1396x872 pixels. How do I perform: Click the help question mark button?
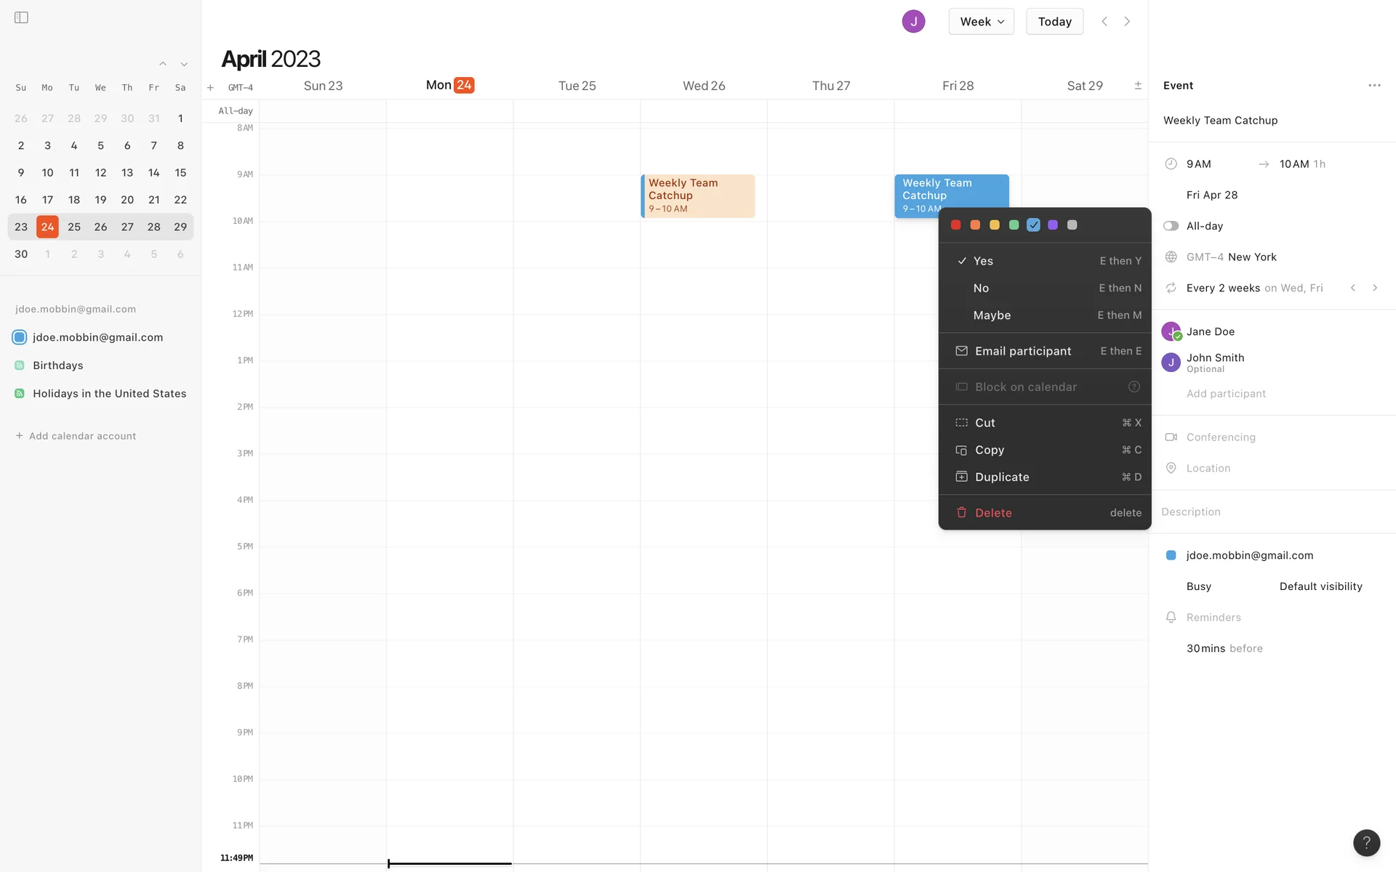(1365, 842)
